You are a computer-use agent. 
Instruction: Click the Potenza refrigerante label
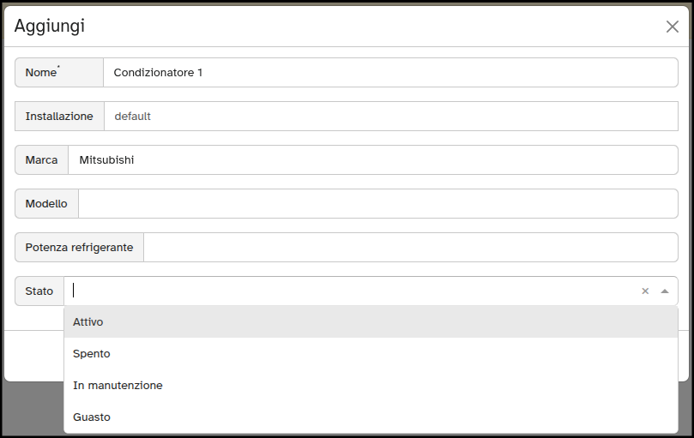(79, 248)
